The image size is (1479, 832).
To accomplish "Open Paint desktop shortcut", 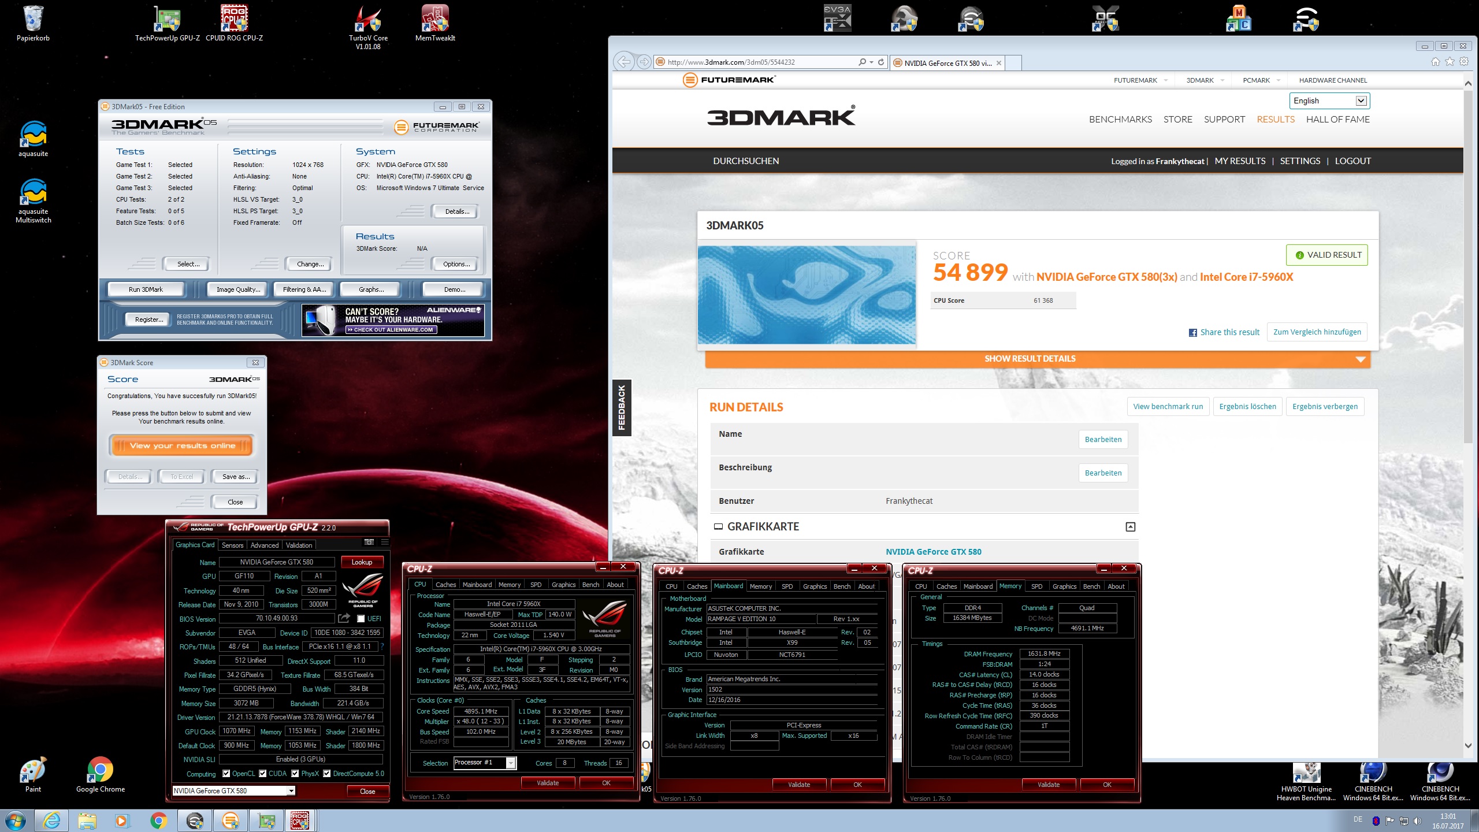I will click(33, 774).
